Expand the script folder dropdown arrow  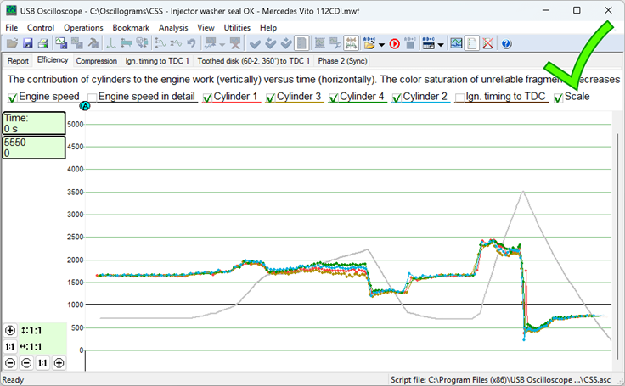[382, 44]
